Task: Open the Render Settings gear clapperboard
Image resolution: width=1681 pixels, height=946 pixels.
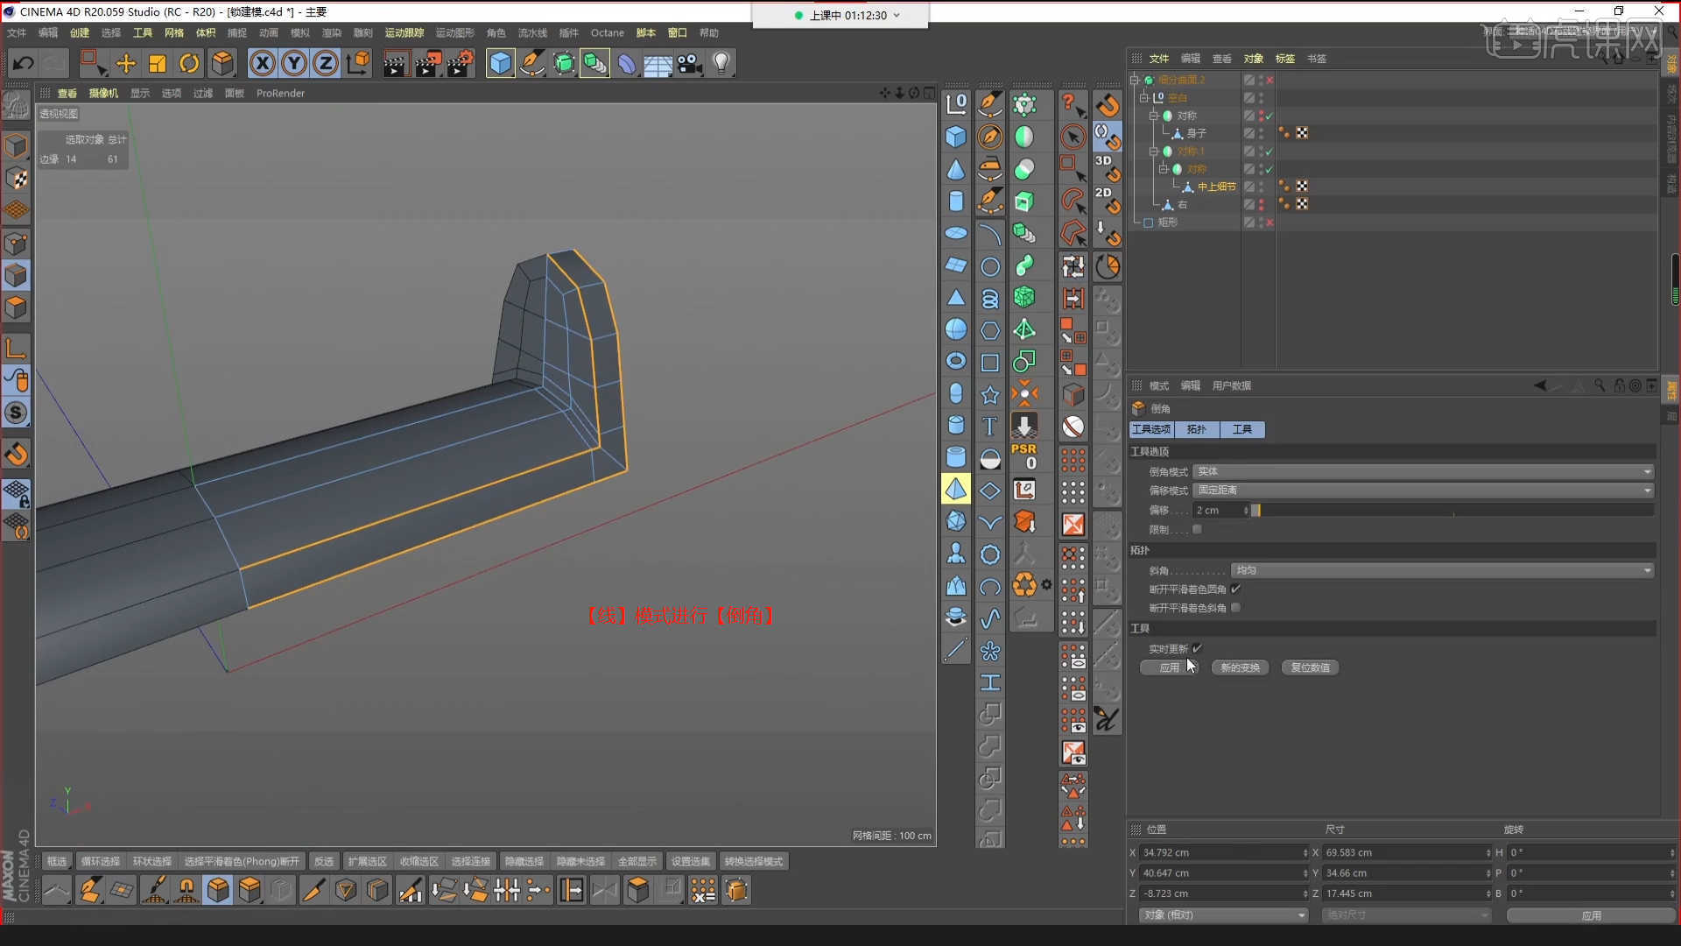Action: pos(461,63)
